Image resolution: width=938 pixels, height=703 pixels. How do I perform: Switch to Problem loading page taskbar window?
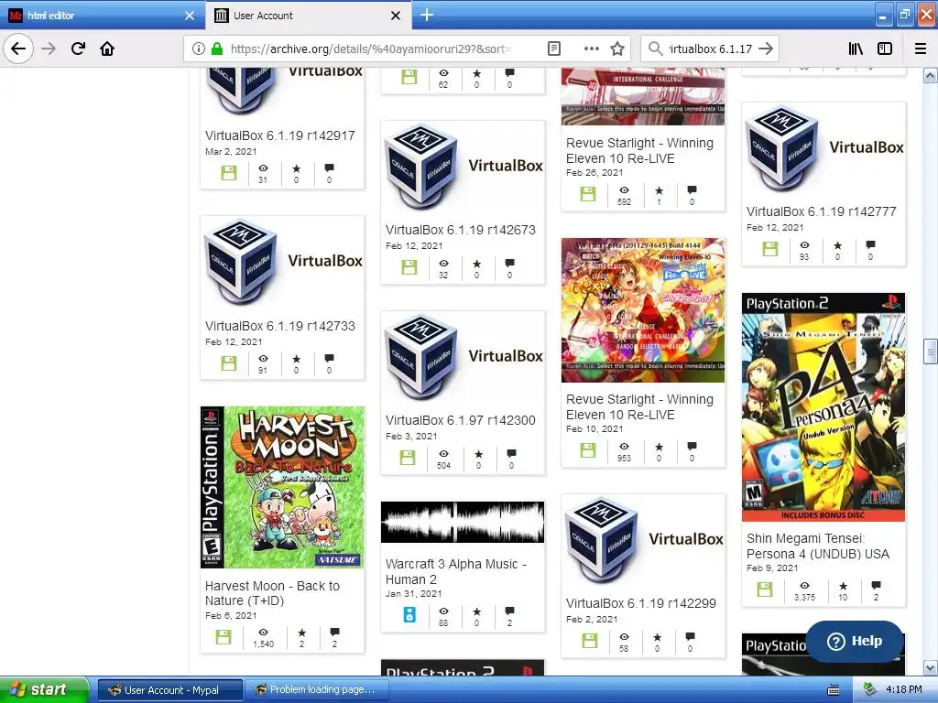(317, 690)
